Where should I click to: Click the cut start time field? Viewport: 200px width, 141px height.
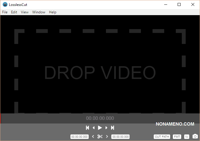(79, 137)
